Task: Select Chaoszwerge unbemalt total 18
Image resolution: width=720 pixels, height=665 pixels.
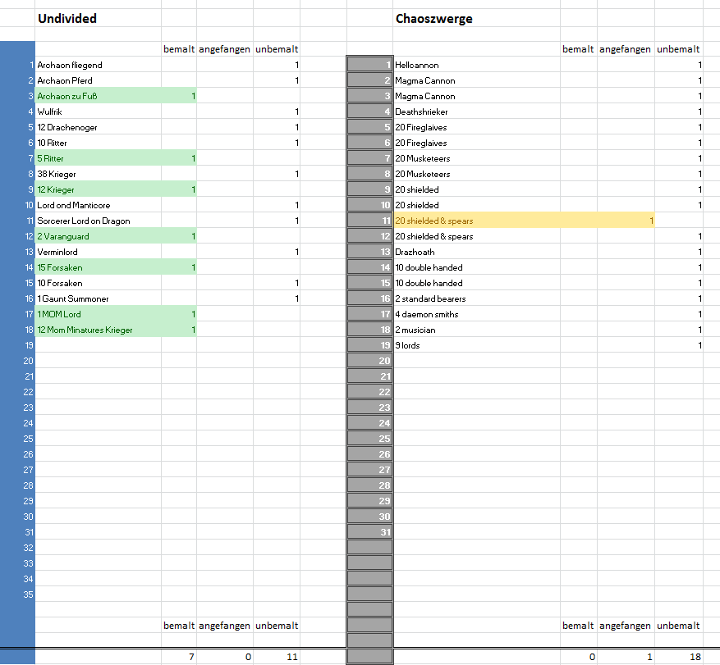Action: pos(678,657)
